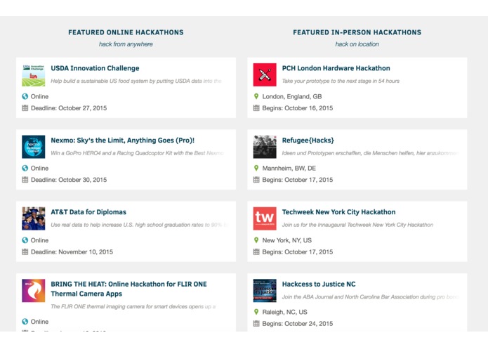The image size is (488, 347).
Task: Click calendar icon beside Deadline: October 30, 2015
Action: [x=25, y=180]
